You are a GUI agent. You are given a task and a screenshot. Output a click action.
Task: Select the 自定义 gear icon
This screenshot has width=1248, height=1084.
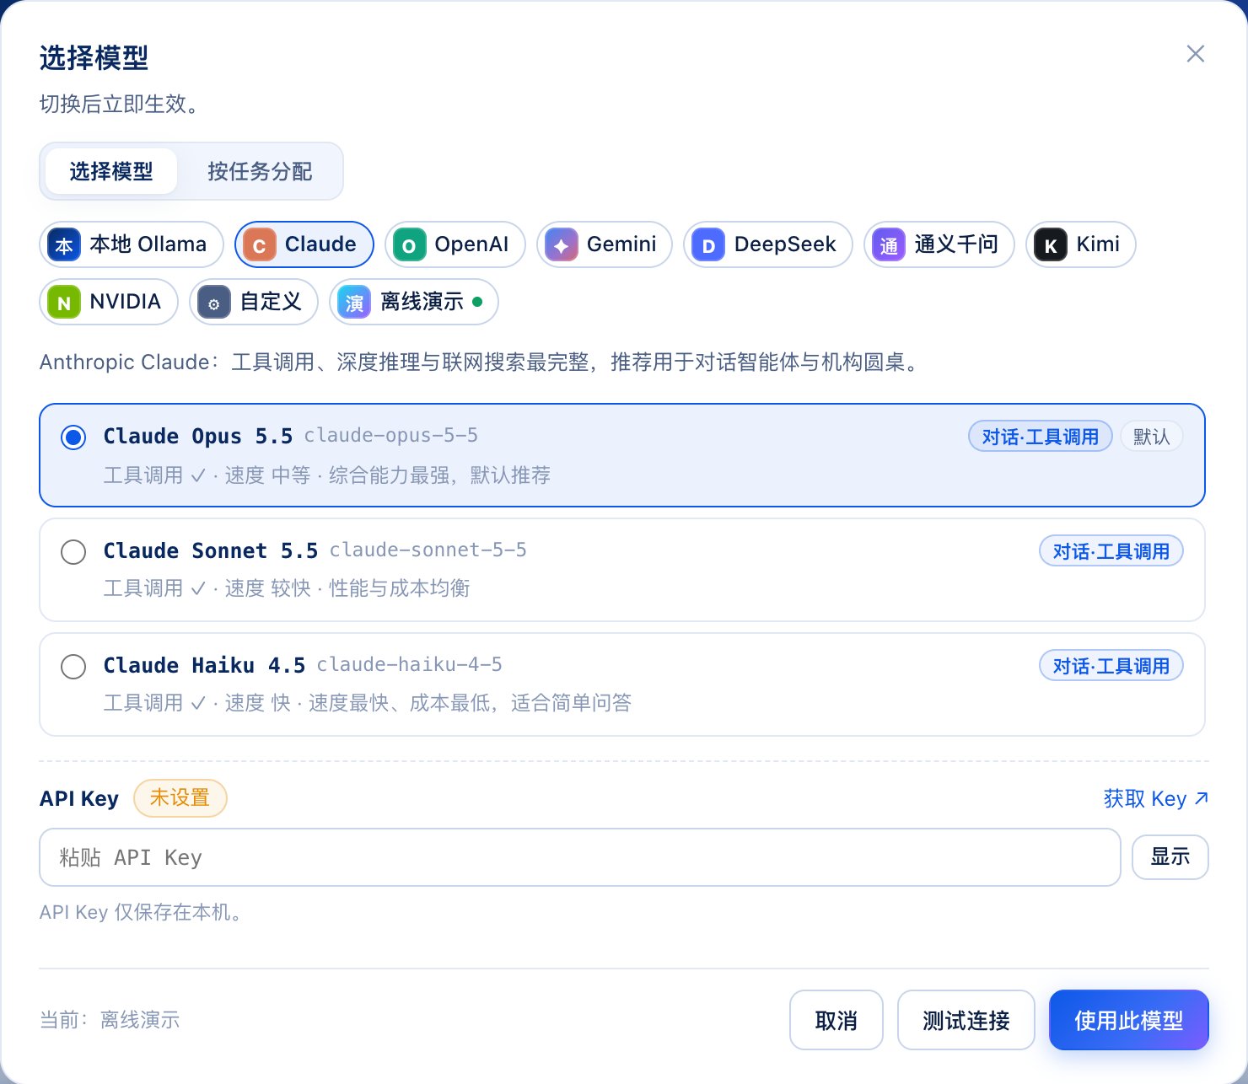(214, 303)
